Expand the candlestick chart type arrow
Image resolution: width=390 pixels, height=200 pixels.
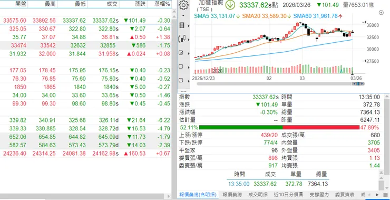(189, 40)
